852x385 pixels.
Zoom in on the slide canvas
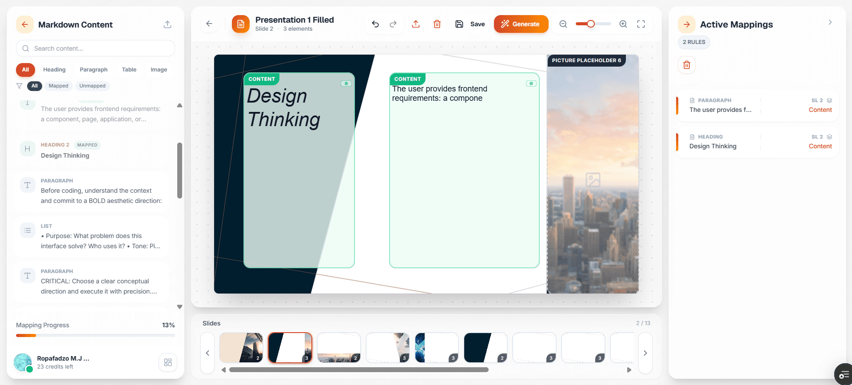click(x=623, y=24)
